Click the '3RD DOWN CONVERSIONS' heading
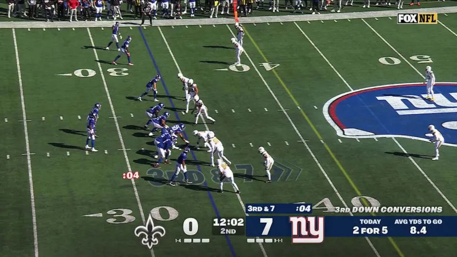 pyautogui.click(x=388, y=210)
